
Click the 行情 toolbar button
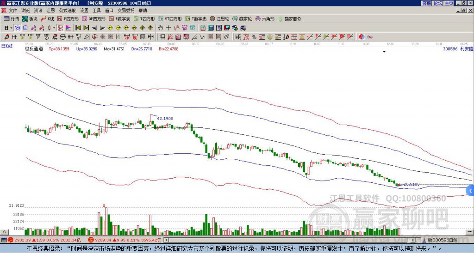pyautogui.click(x=12, y=18)
